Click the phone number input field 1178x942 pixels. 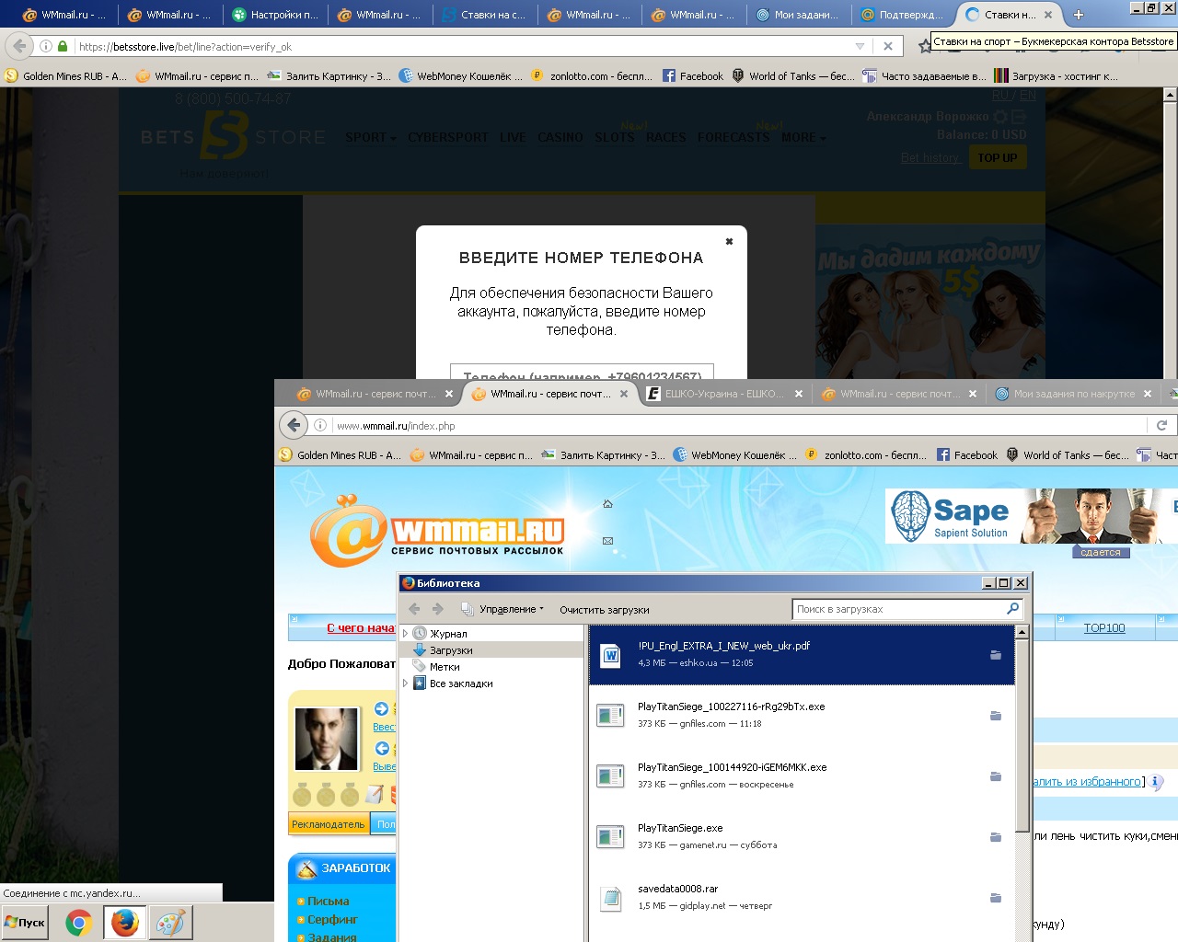[x=582, y=372]
